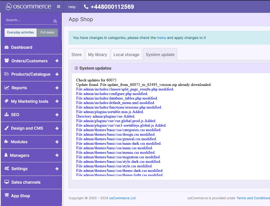Click the sidebar resize handle dots
The height and width of the screenshot is (206, 270).
tap(63, 129)
